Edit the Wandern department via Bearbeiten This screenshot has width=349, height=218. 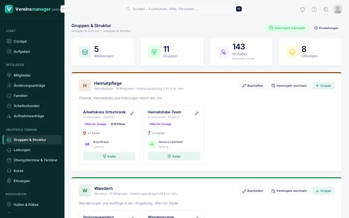tap(253, 191)
